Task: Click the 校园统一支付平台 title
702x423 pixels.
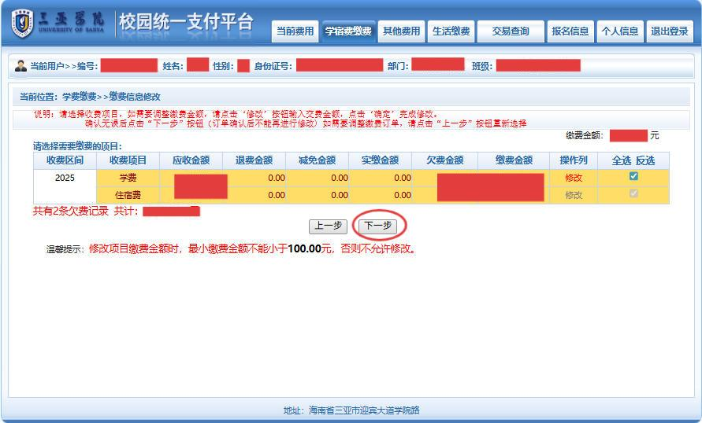Action: [x=186, y=23]
